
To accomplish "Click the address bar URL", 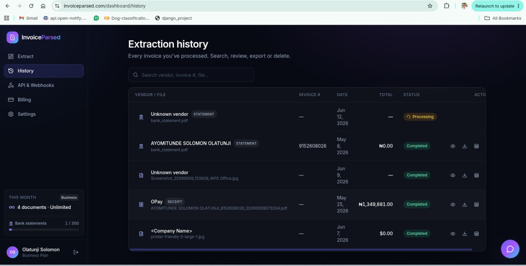I will click(104, 6).
